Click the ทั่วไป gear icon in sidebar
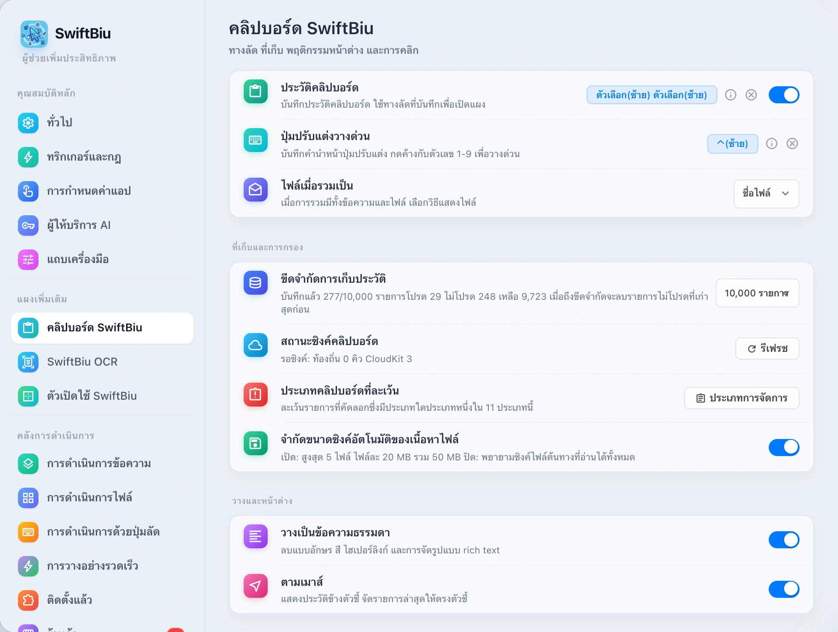The height and width of the screenshot is (632, 838). click(28, 123)
